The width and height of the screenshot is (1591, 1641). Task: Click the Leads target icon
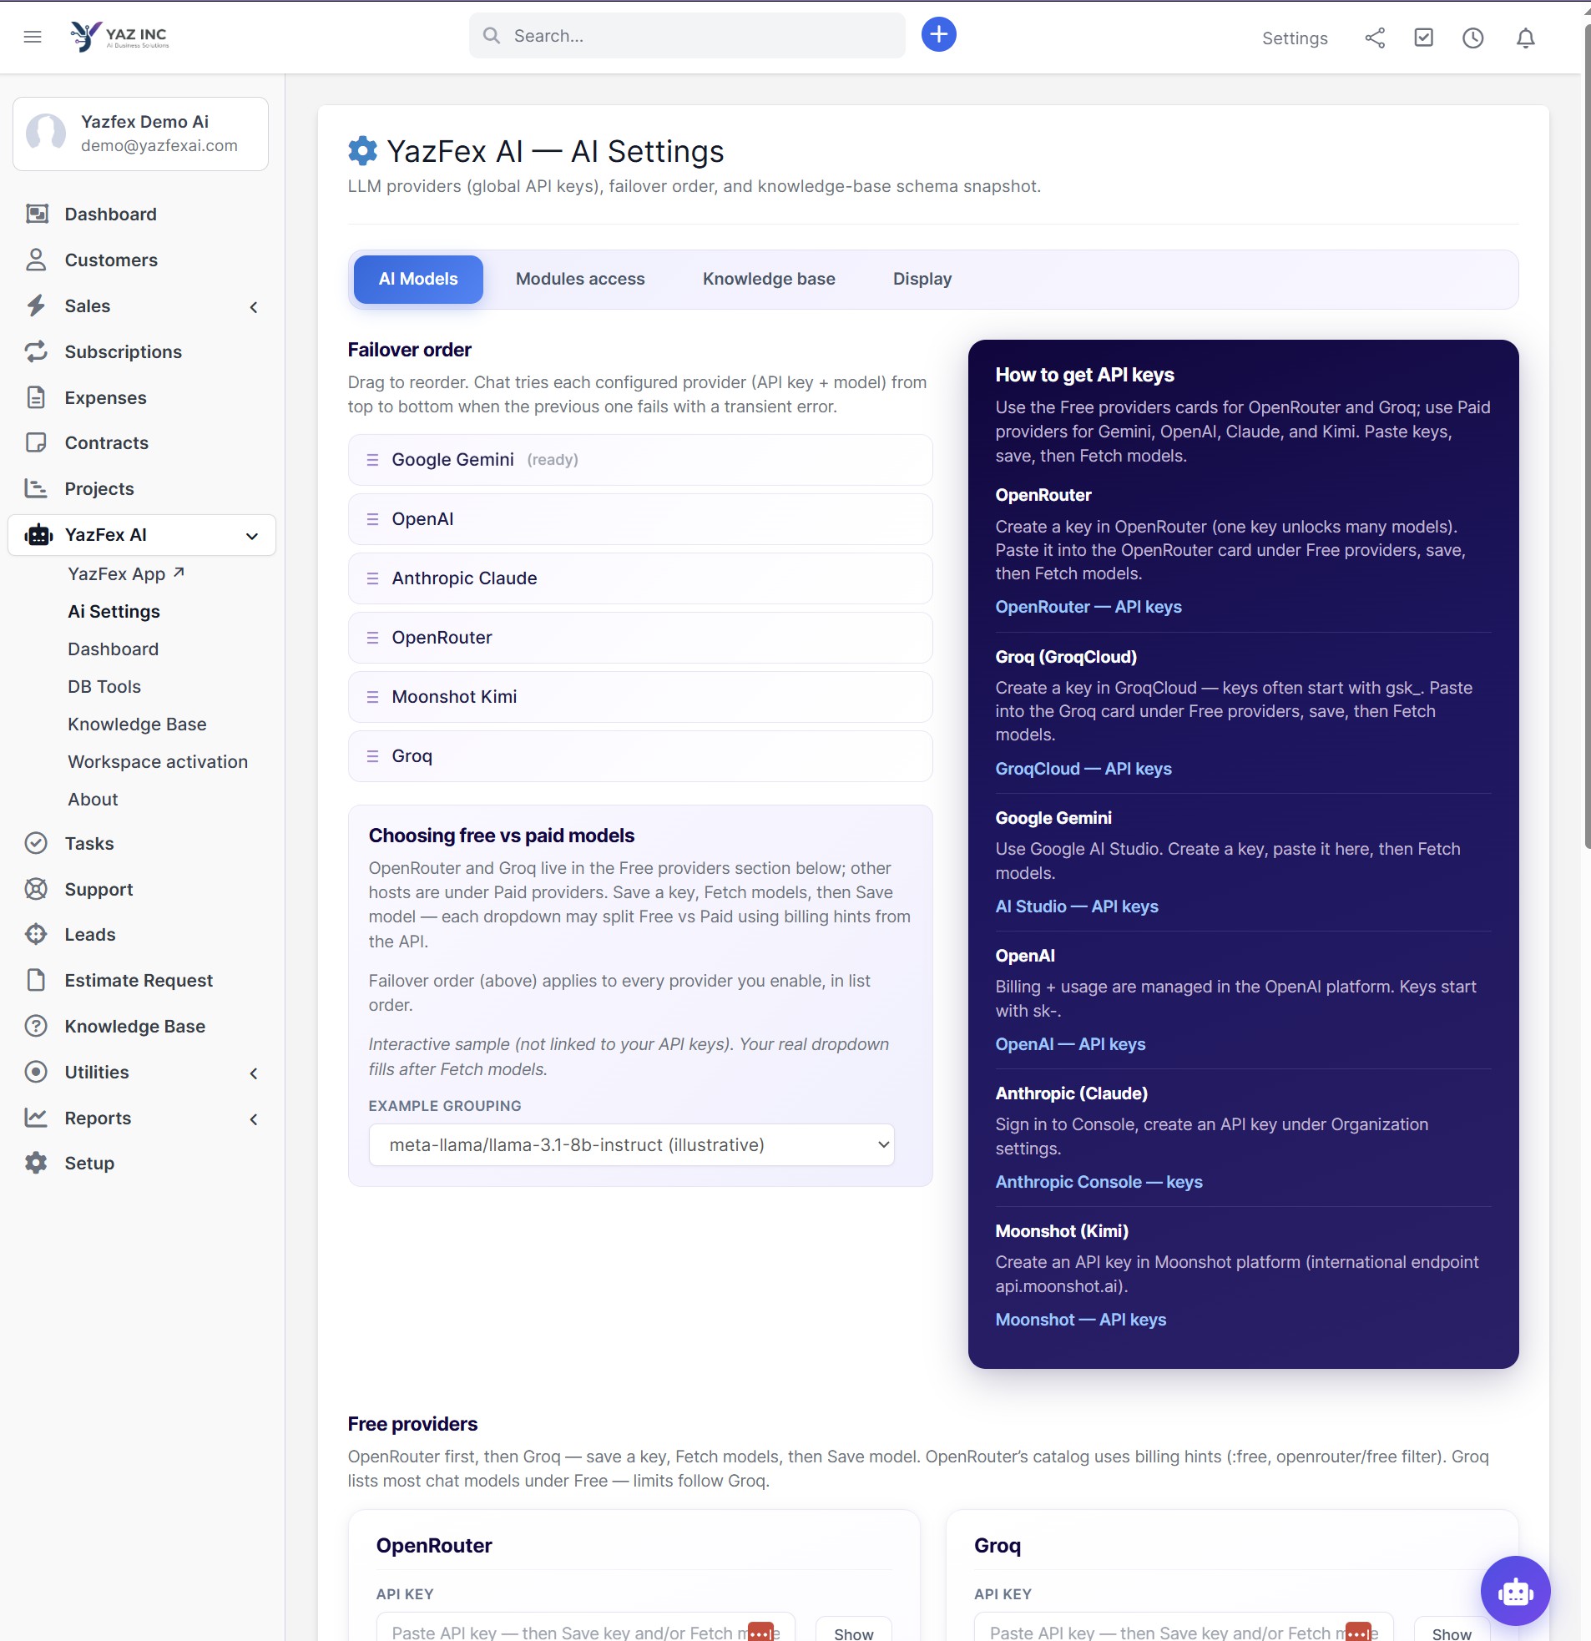pyautogui.click(x=36, y=934)
